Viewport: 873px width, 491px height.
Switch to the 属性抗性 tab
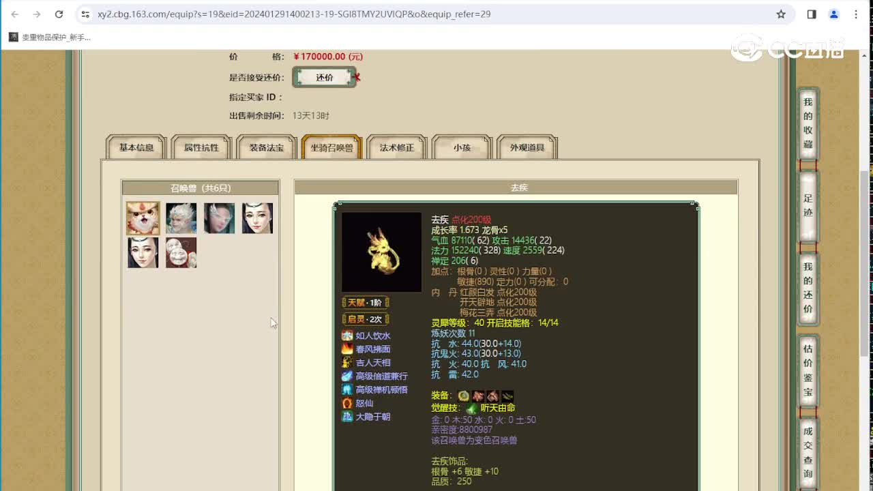[x=201, y=147]
